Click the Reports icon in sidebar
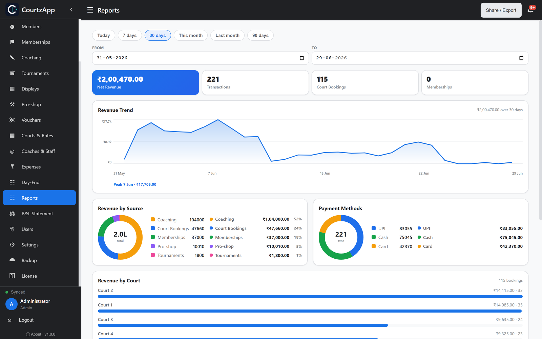 point(12,198)
